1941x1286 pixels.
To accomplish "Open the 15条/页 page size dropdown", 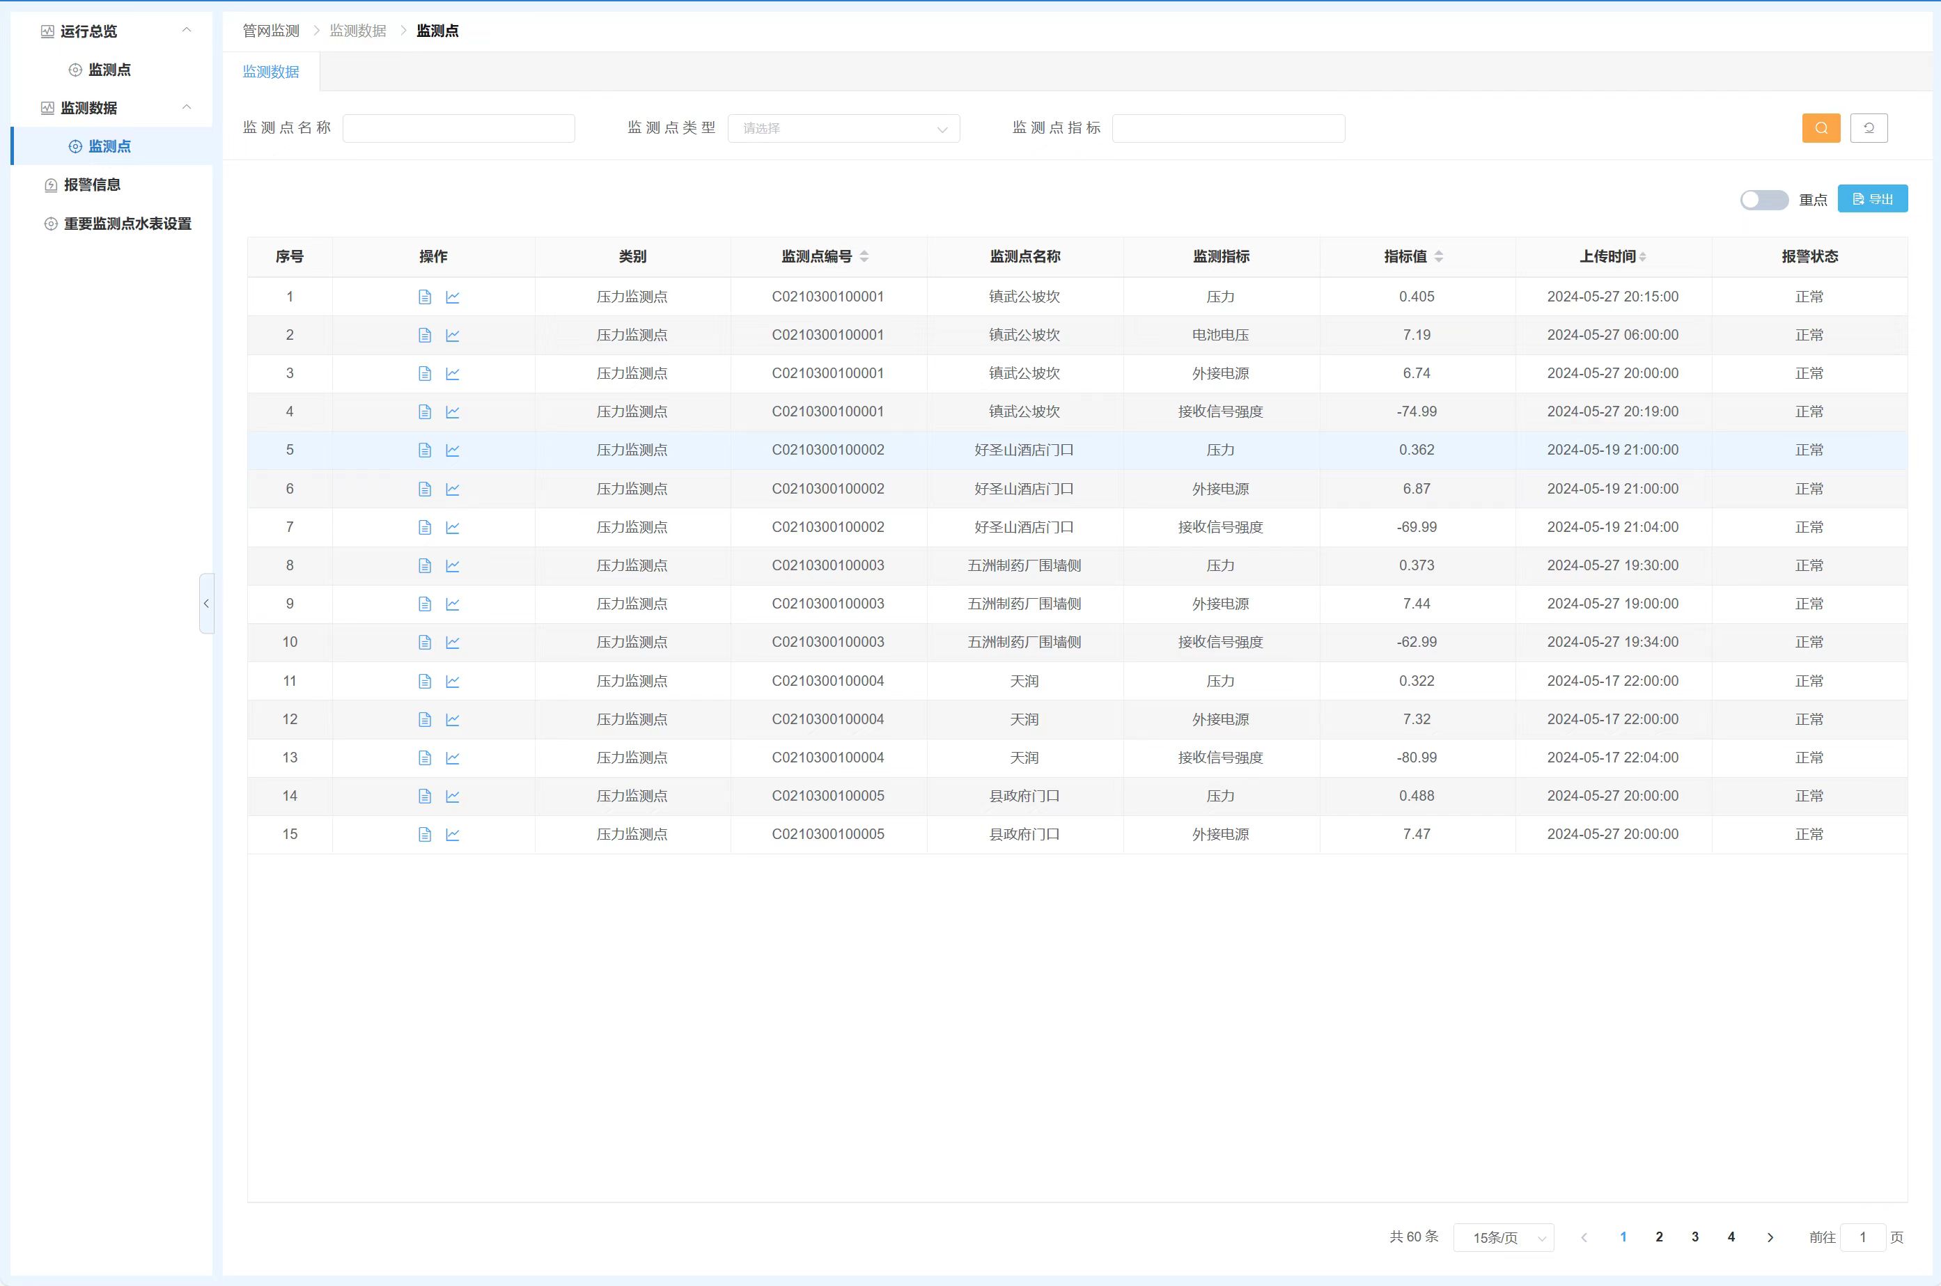I will 1503,1238.
